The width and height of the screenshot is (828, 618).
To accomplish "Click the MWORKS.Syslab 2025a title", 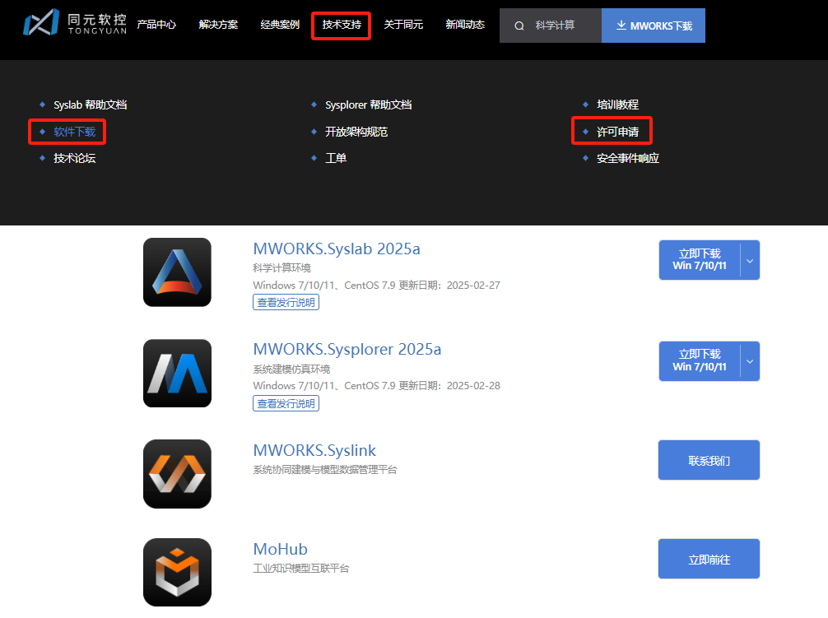I will 337,249.
